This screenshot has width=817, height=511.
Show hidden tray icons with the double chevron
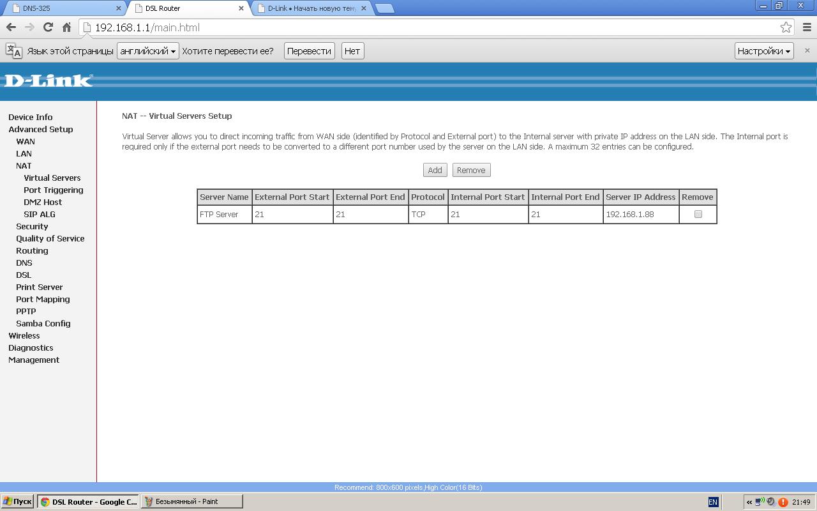tap(749, 502)
